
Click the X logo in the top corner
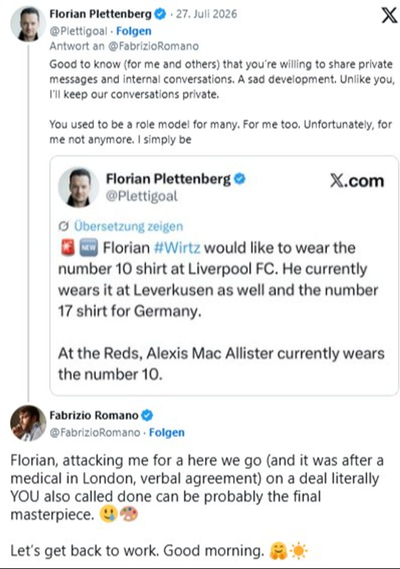pyautogui.click(x=389, y=15)
